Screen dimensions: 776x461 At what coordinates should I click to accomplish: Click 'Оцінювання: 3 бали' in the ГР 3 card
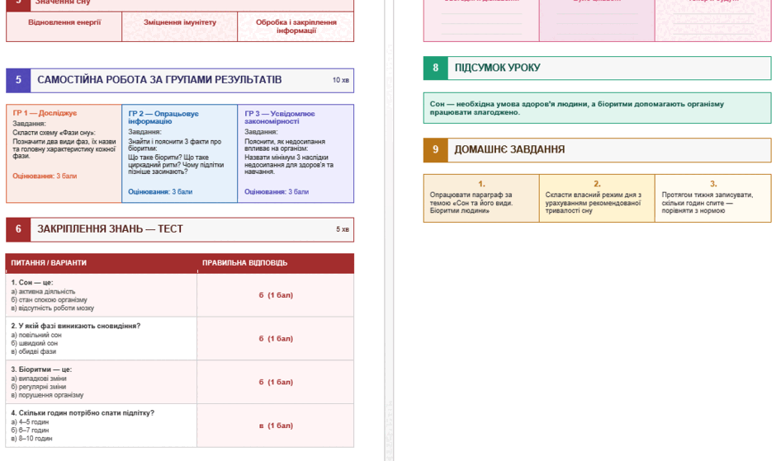click(277, 192)
